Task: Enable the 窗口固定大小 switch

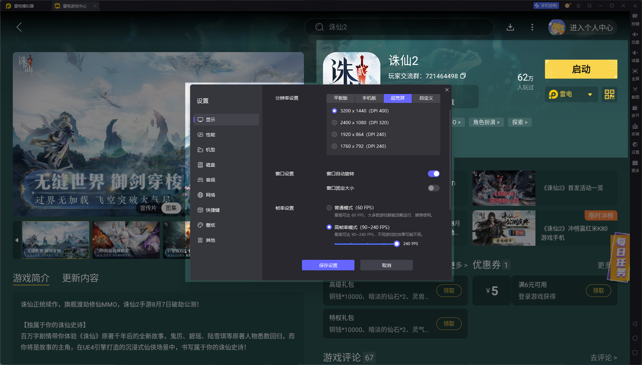Action: 433,188
